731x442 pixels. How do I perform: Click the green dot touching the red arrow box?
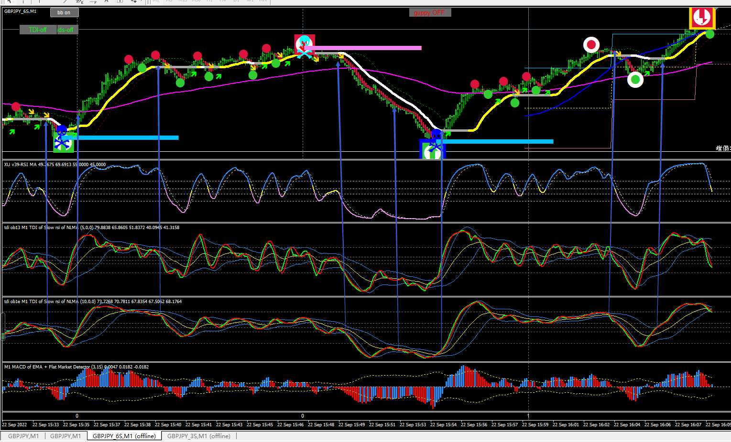[710, 34]
